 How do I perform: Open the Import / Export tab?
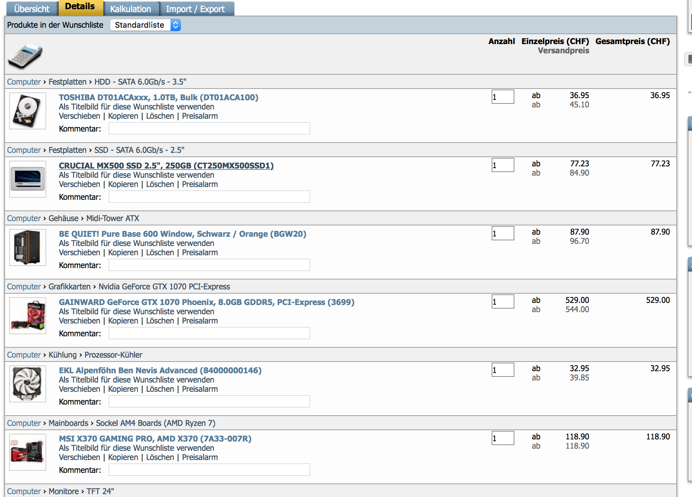coord(195,9)
